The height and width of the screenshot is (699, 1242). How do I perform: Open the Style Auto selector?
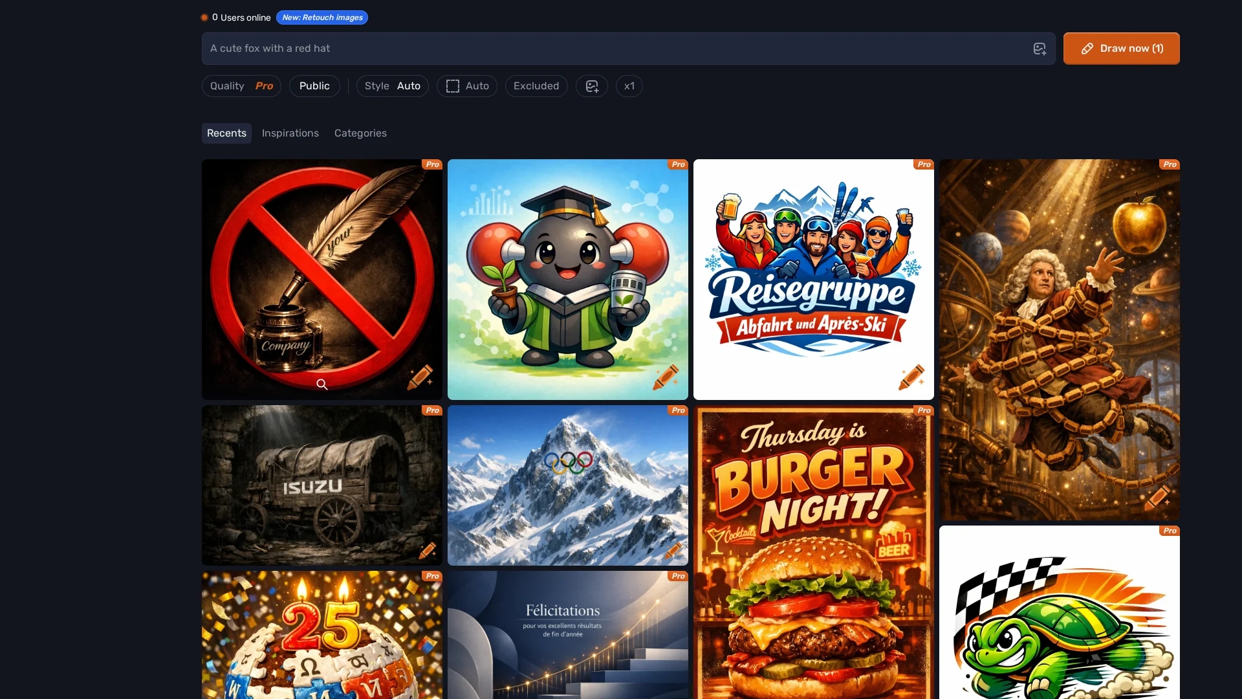click(392, 86)
